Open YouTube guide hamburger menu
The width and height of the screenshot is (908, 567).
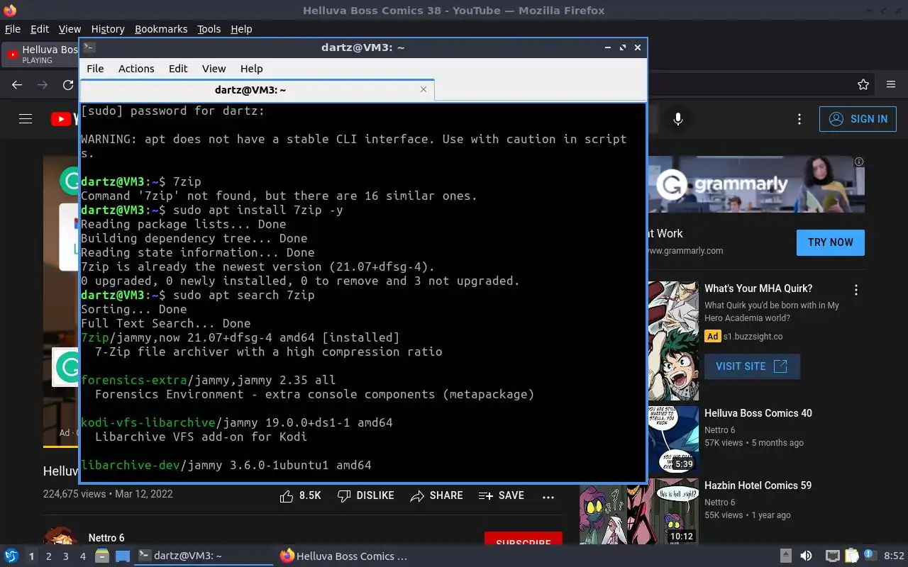(26, 119)
